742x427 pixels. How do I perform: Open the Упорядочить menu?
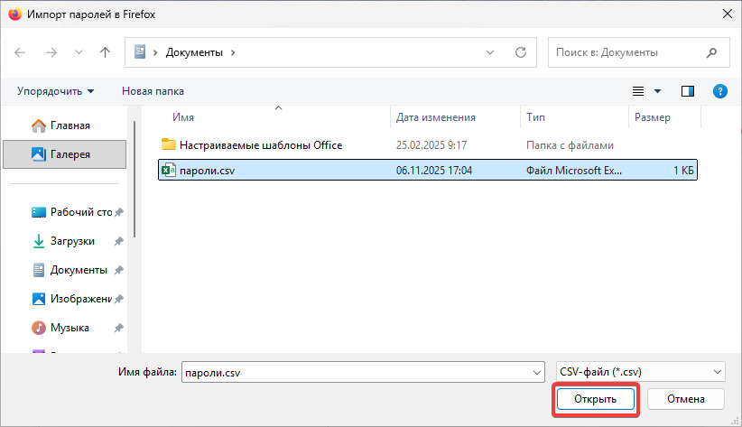(56, 91)
